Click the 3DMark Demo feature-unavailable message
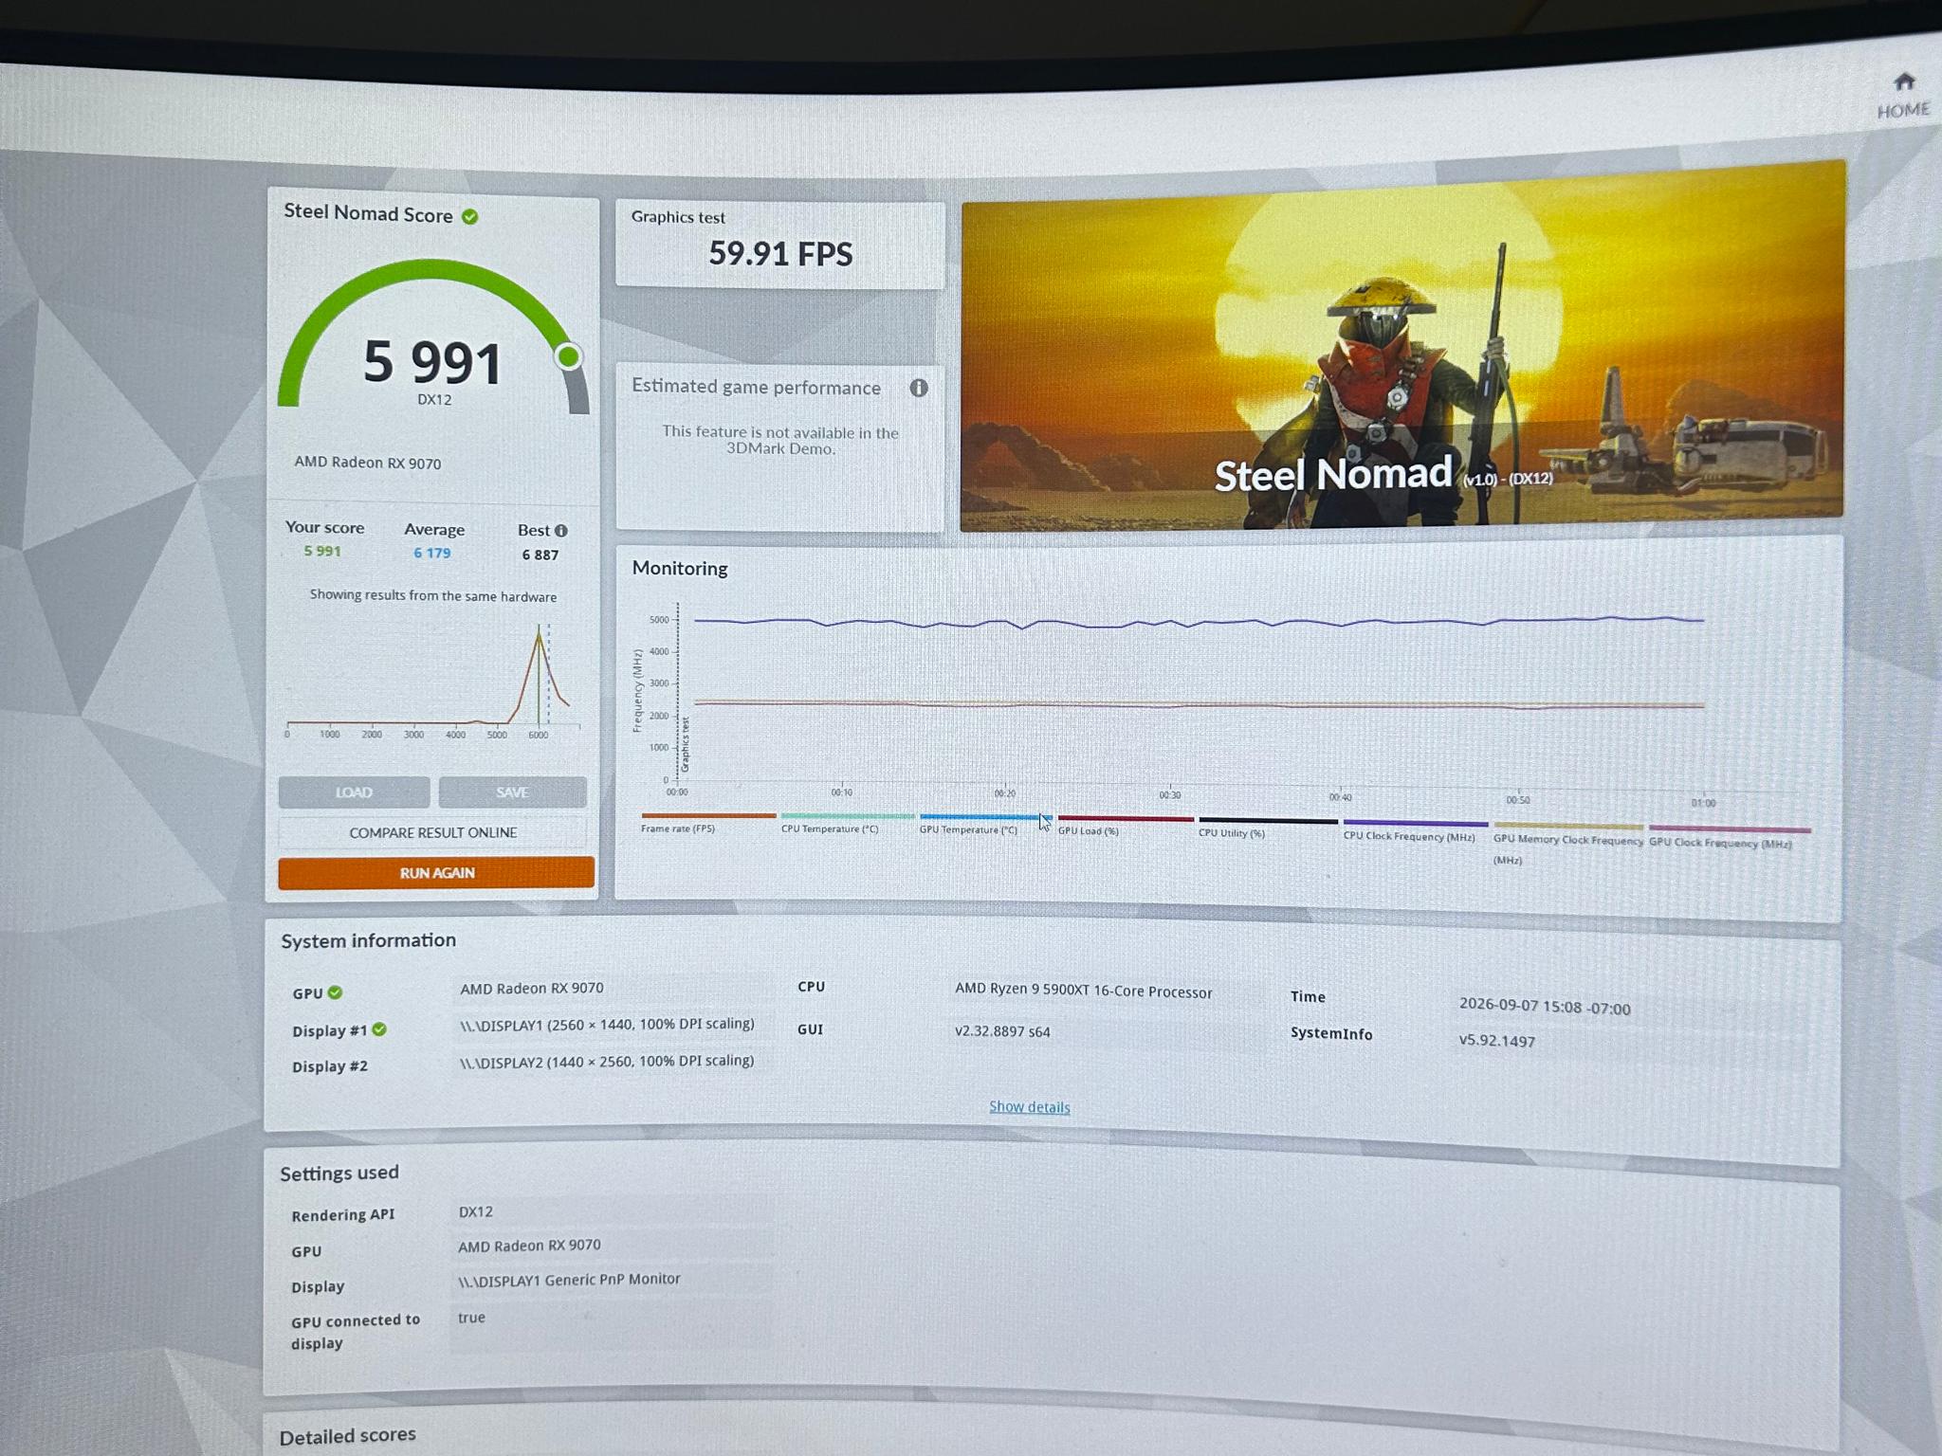Image resolution: width=1942 pixels, height=1456 pixels. (780, 440)
